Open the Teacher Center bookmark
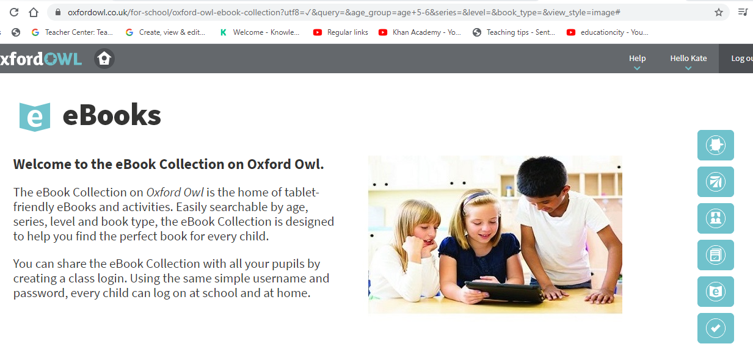The height and width of the screenshot is (352, 753). (x=72, y=32)
